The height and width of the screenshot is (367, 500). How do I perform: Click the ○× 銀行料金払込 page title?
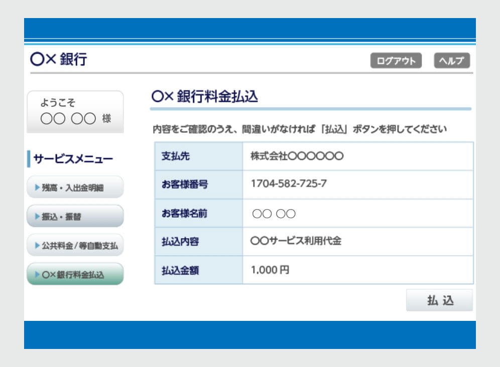tap(204, 97)
